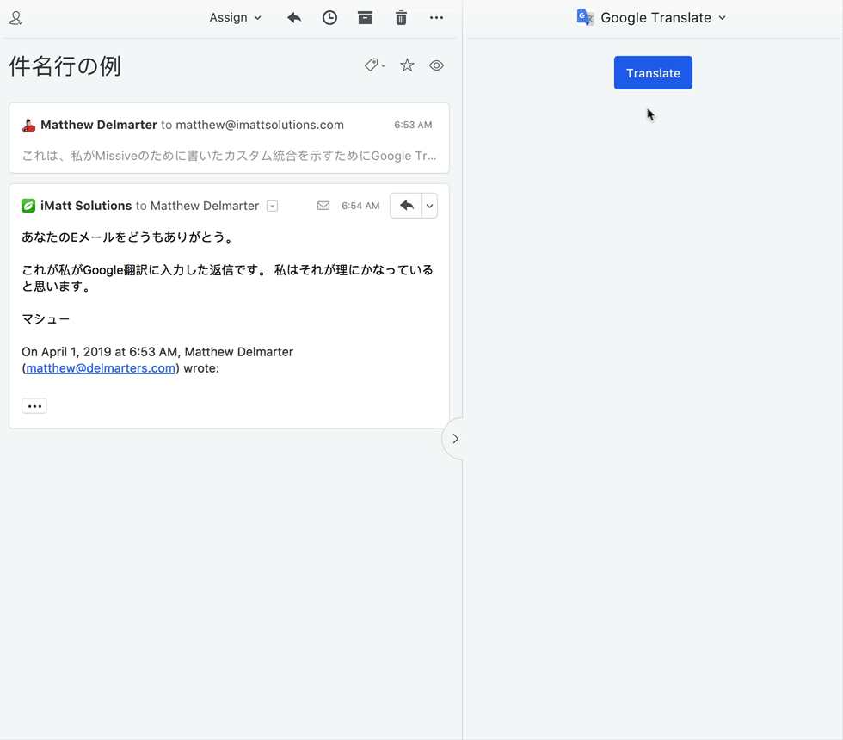Expand quoted text with ellipsis button

[34, 406]
